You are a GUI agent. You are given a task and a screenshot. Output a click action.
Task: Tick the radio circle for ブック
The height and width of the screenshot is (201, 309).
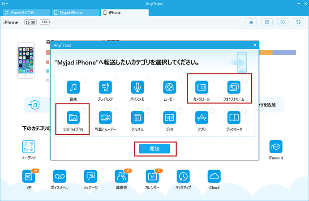pos(180,111)
